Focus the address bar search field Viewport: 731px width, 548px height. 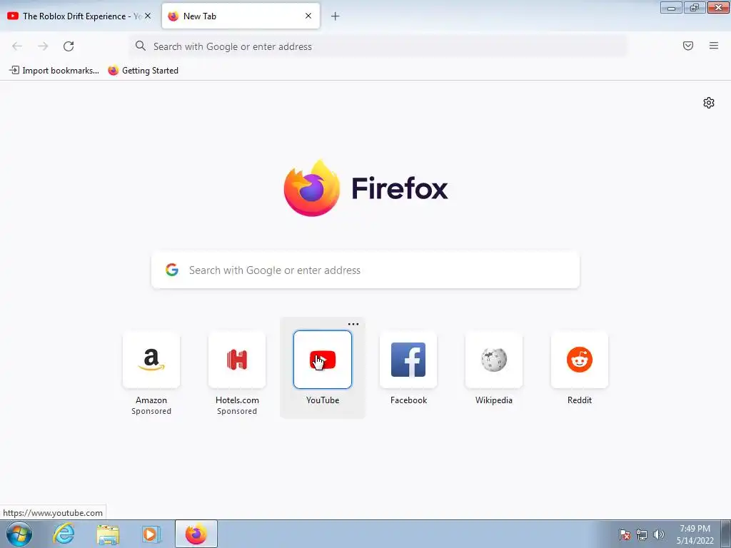[378, 46]
